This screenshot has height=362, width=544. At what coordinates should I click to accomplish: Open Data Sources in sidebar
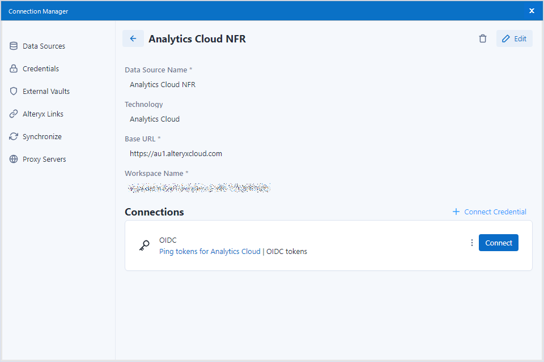(44, 46)
